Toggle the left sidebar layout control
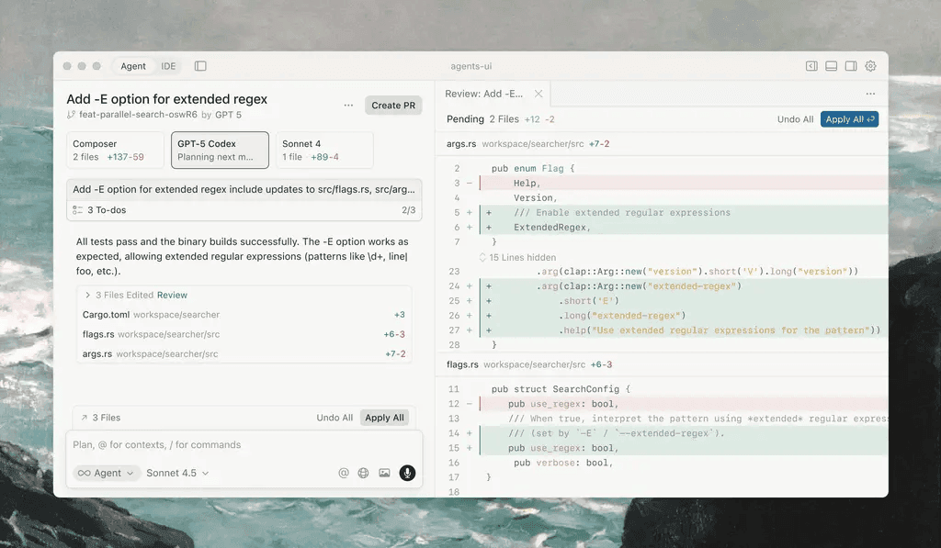The height and width of the screenshot is (548, 941). pos(811,66)
